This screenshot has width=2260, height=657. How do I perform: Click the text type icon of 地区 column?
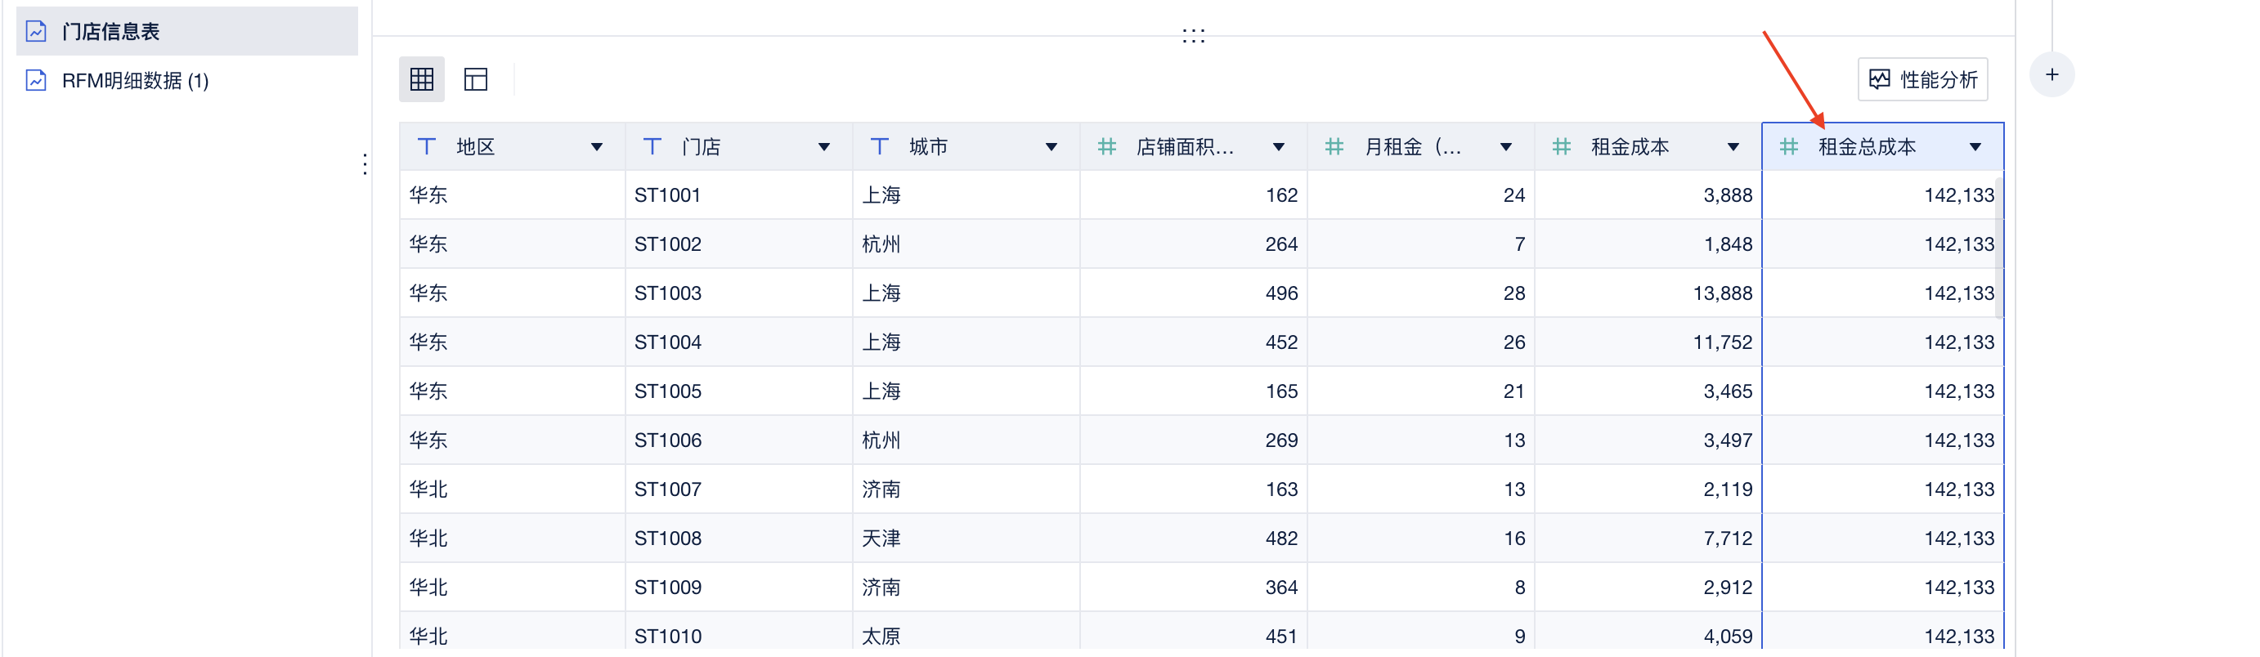(x=426, y=146)
